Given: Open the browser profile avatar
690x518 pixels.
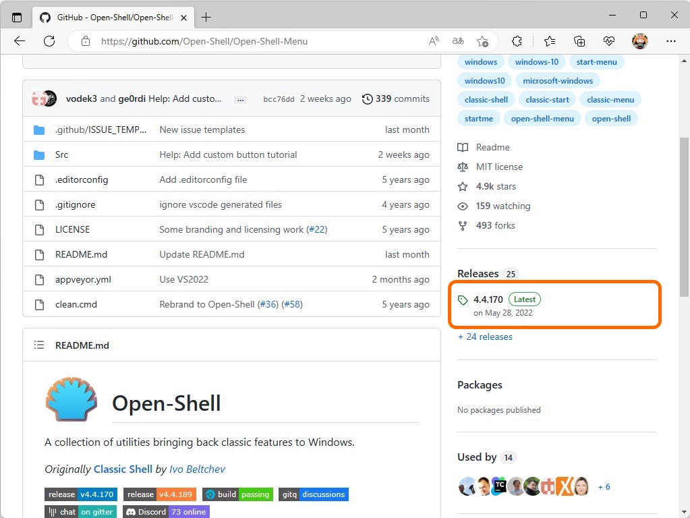Looking at the screenshot, I should (639, 41).
